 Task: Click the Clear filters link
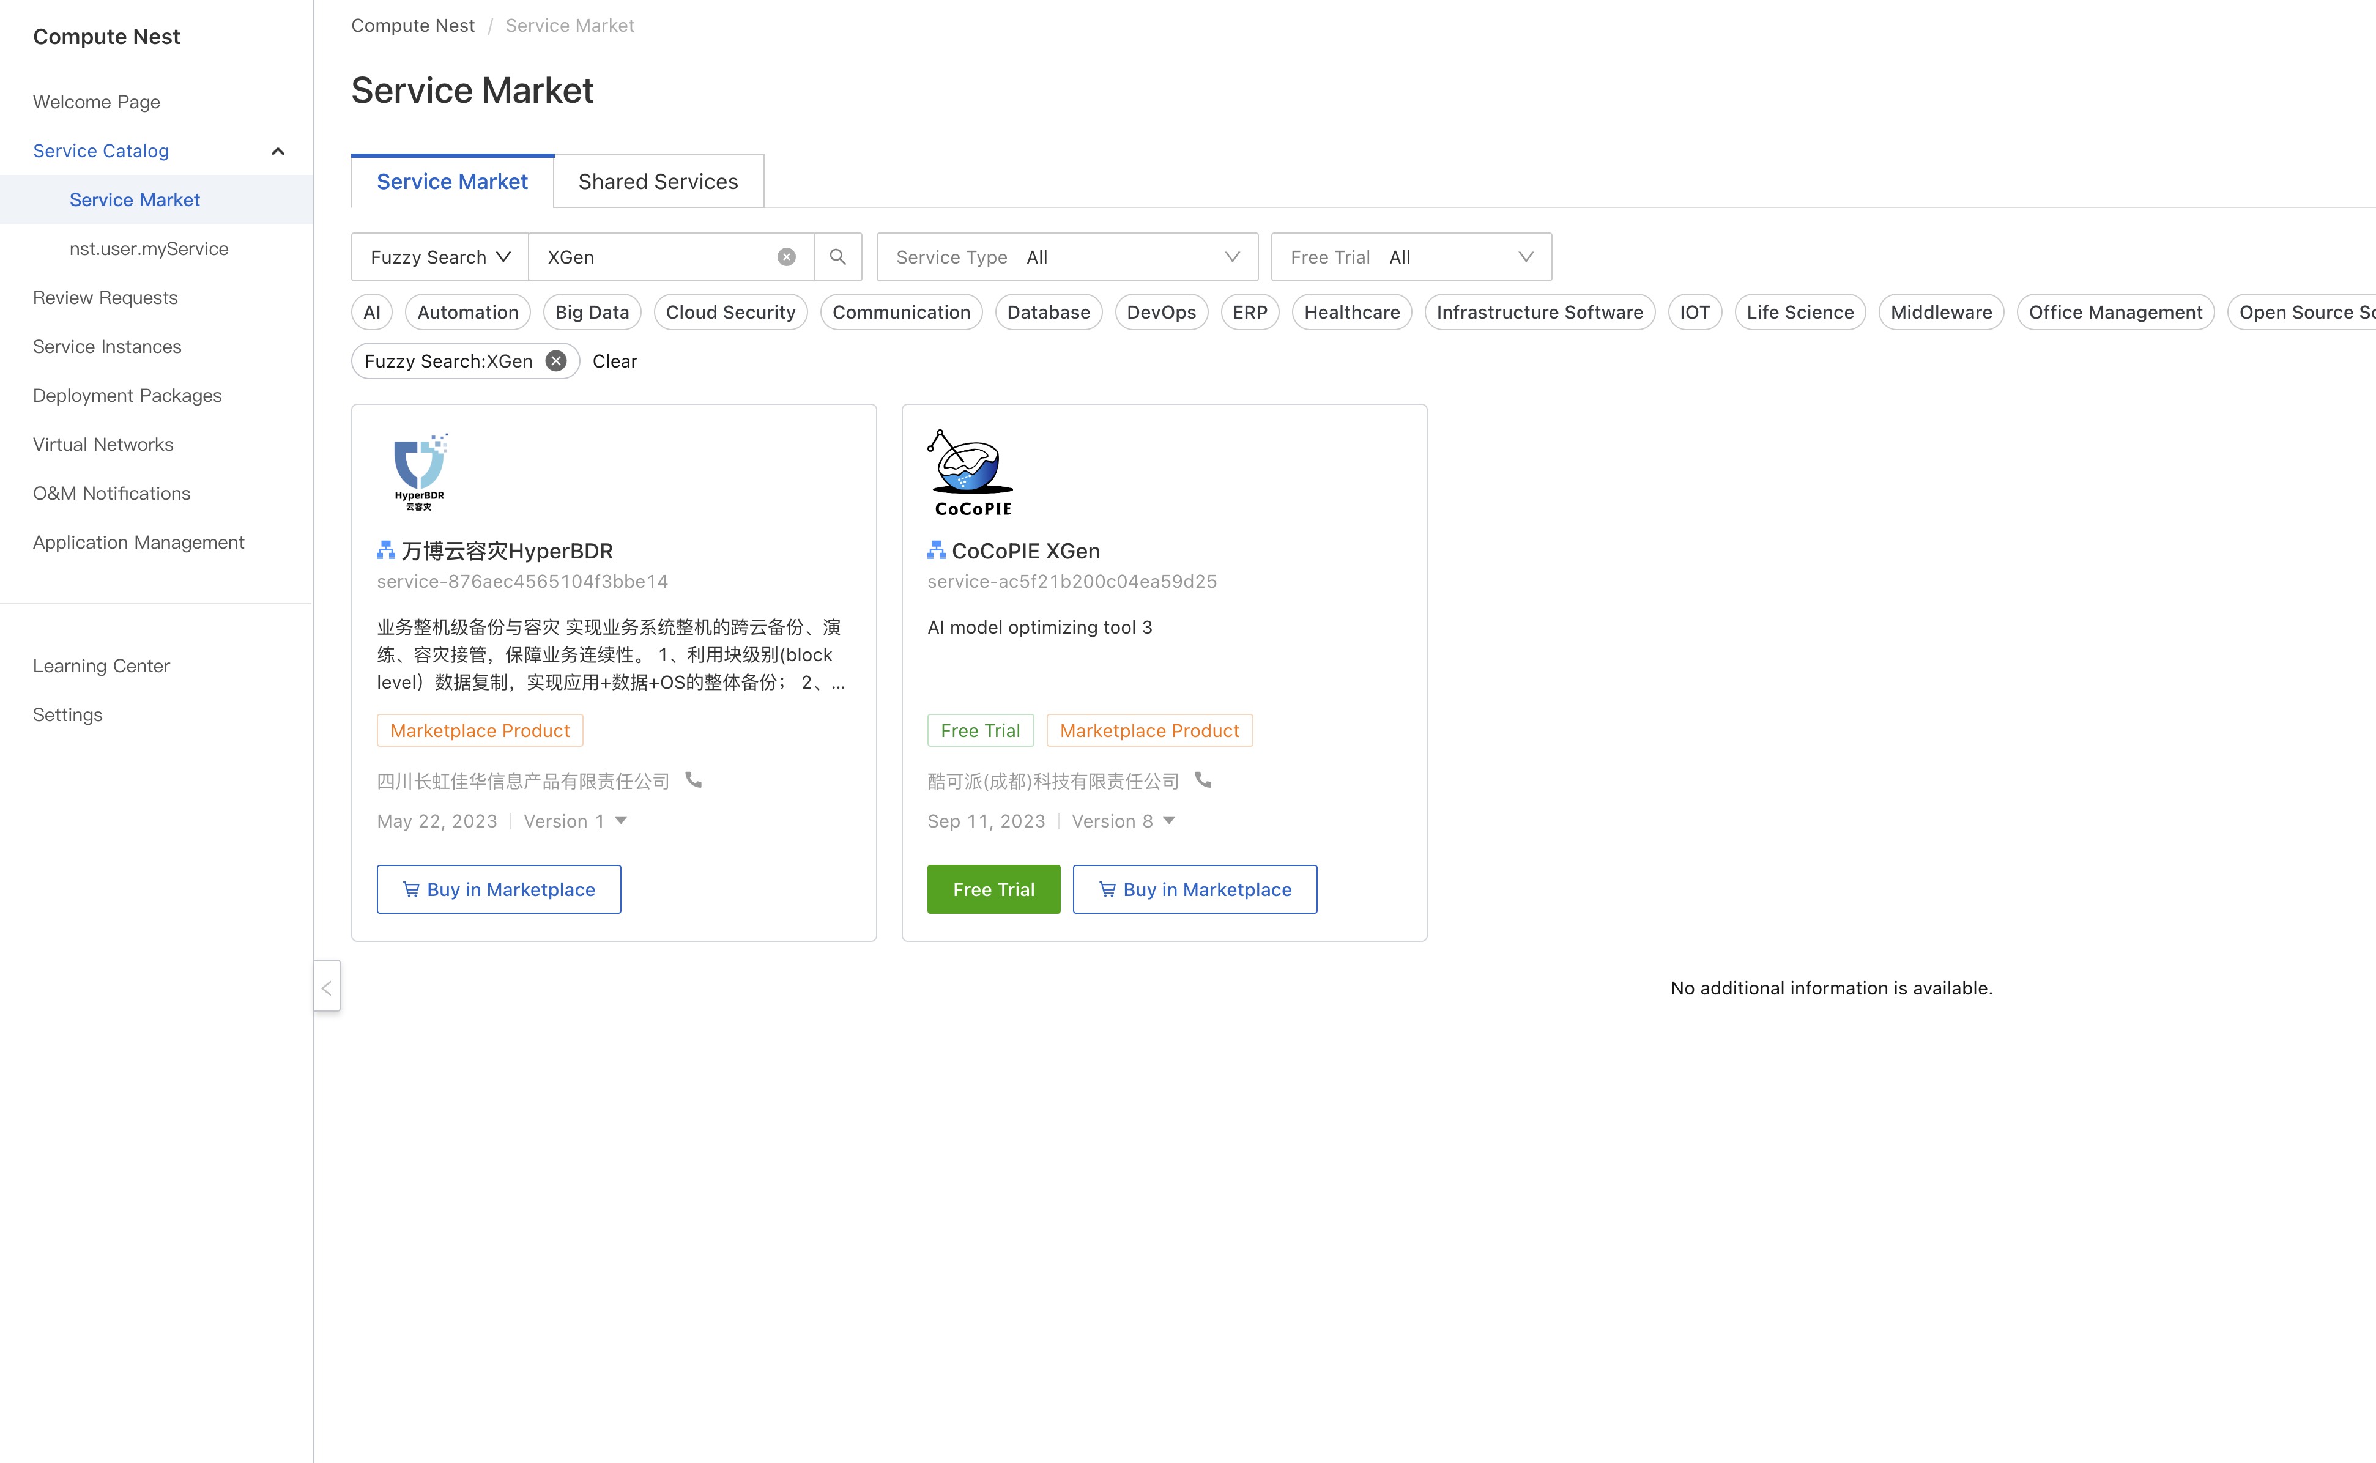(615, 361)
